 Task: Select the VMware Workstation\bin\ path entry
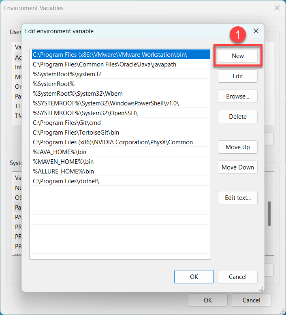(121, 55)
